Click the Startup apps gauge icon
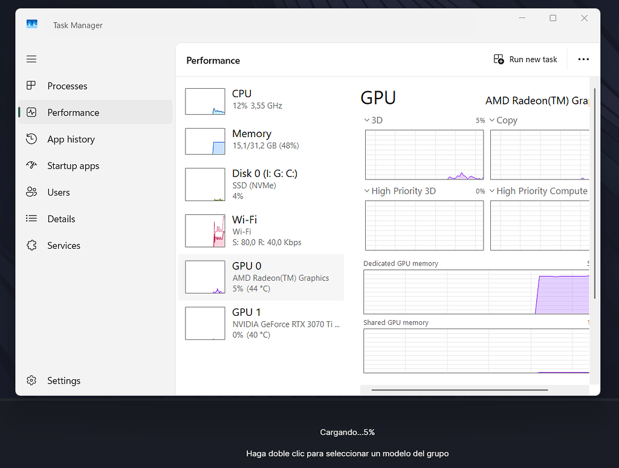The width and height of the screenshot is (619, 468). [x=31, y=165]
